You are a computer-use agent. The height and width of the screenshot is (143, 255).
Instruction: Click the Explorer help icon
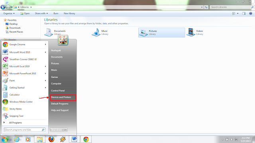pos(251,14)
